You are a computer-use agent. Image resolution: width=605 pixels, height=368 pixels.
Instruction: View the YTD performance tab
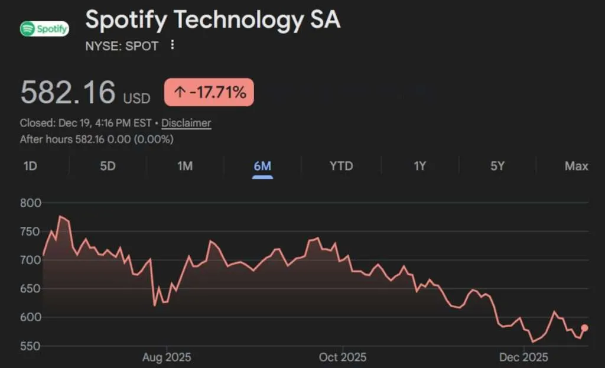(x=340, y=167)
